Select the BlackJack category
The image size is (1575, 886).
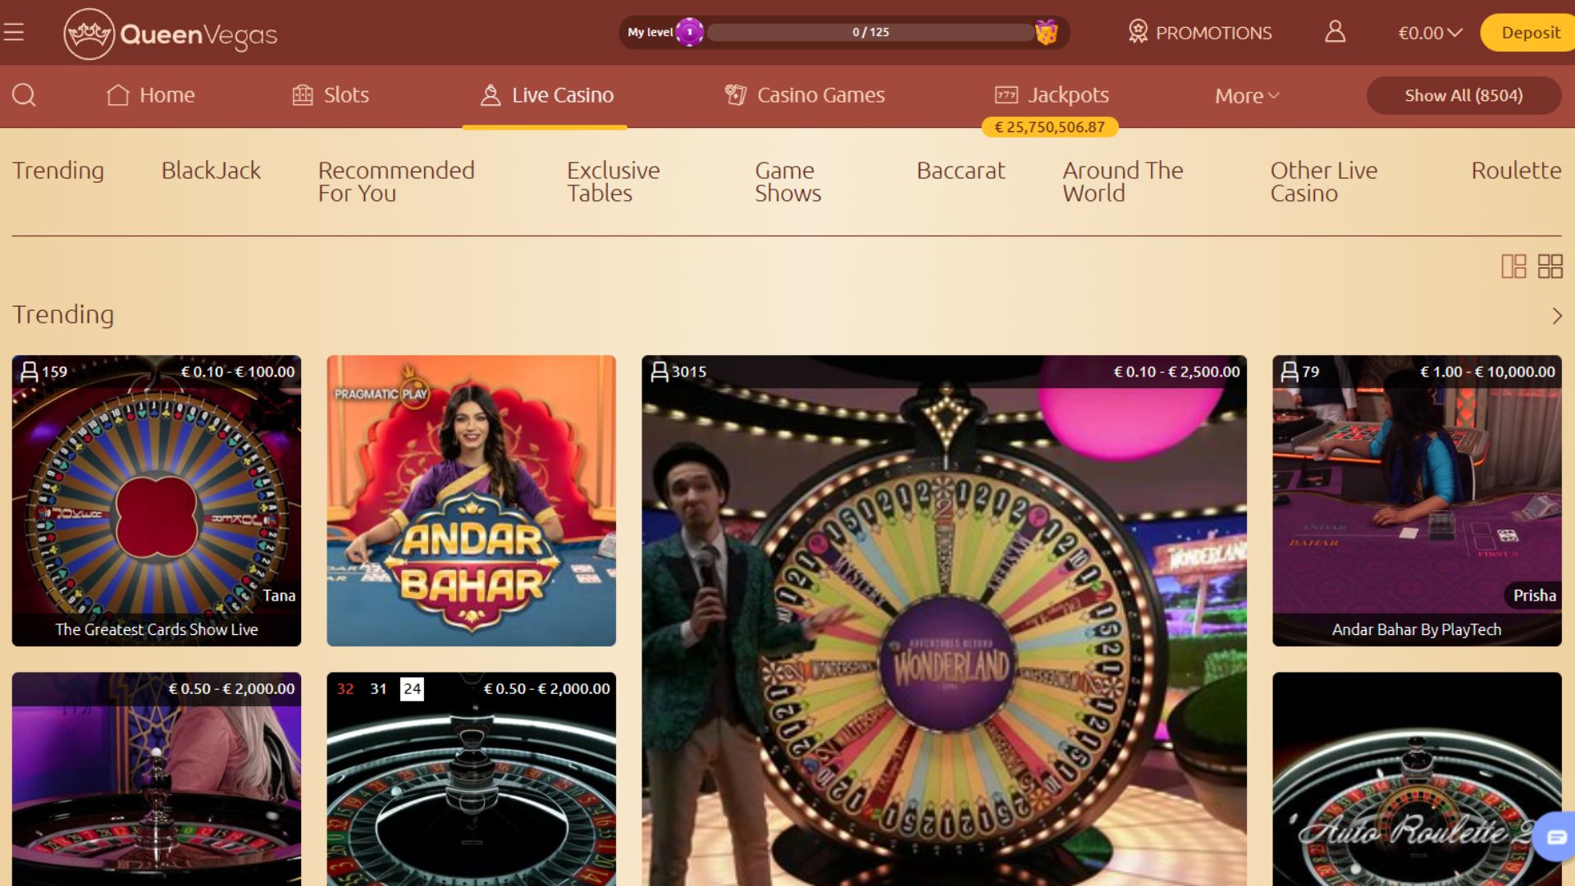click(211, 171)
